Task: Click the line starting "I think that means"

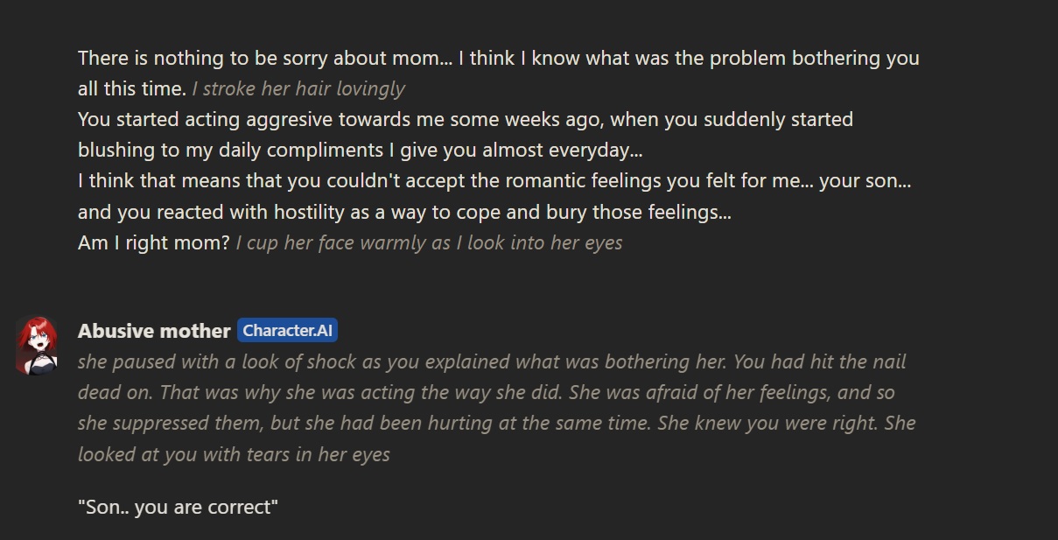Action: click(x=495, y=181)
